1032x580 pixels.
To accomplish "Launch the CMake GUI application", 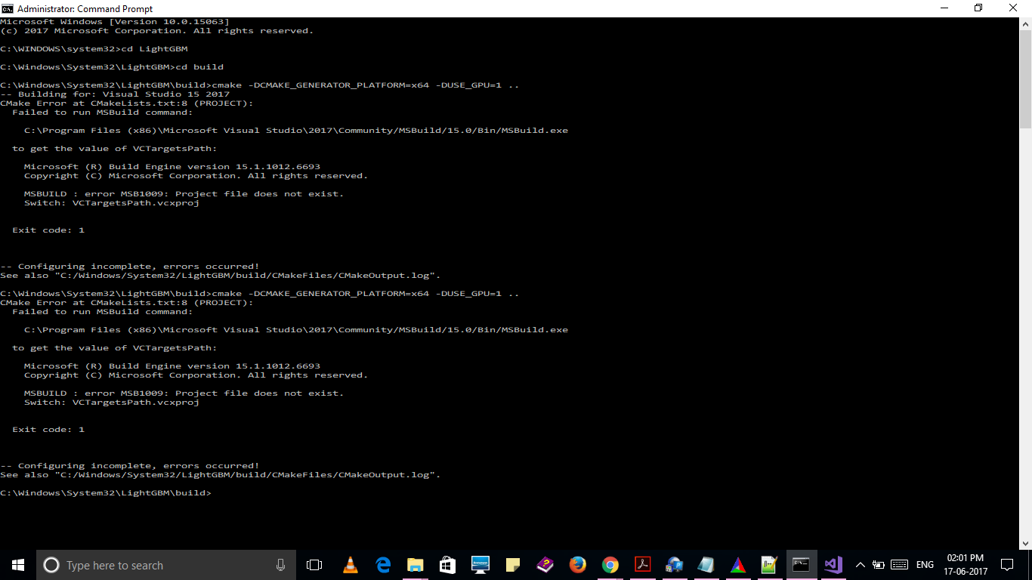I will [738, 564].
